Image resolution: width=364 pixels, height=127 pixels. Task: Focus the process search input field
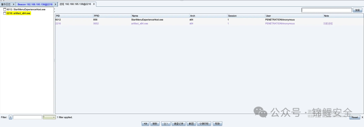pos(327,10)
